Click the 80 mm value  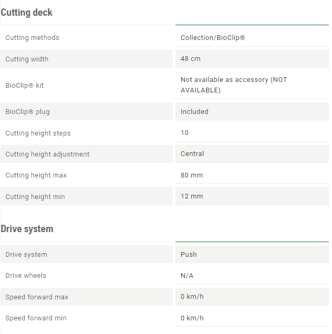point(192,175)
